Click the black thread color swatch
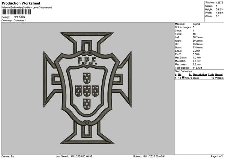 (183, 78)
